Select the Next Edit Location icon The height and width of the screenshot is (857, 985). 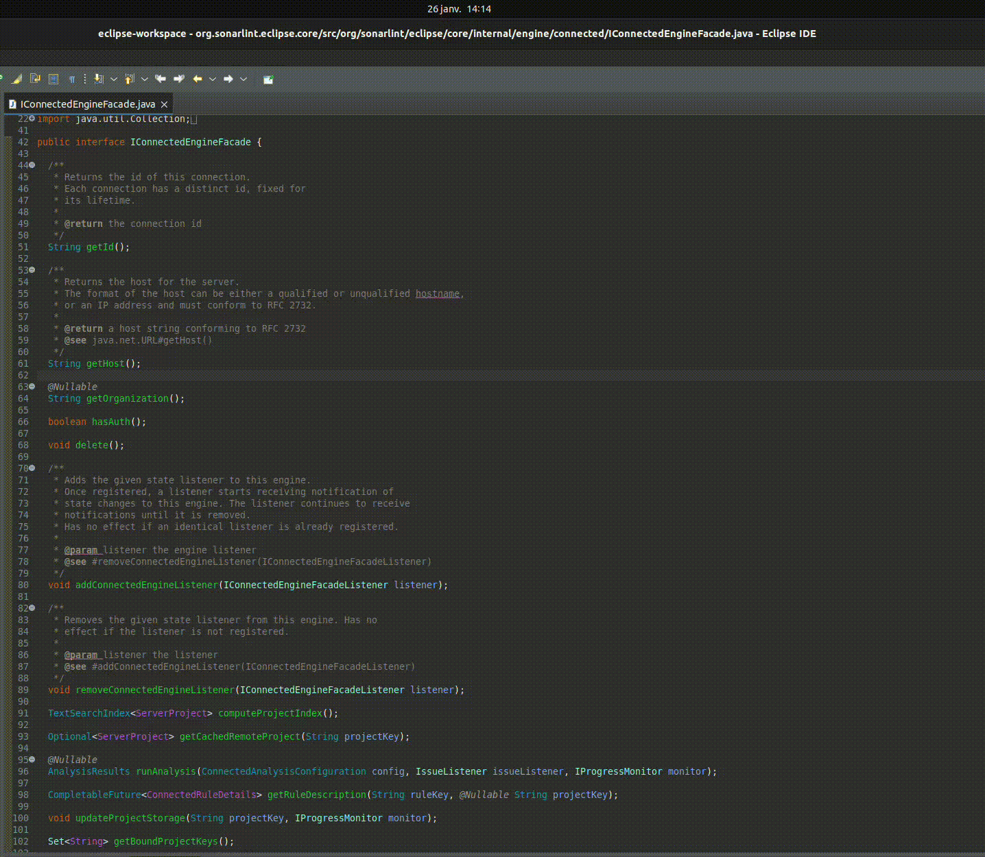click(x=178, y=79)
